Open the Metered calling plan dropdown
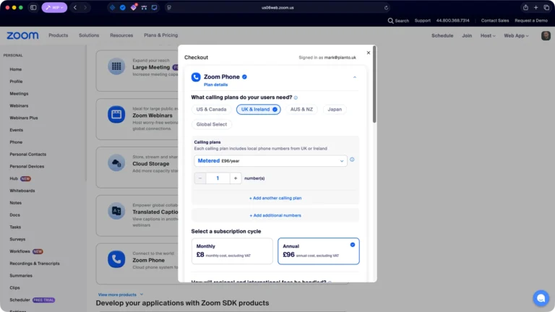The image size is (555, 312). pyautogui.click(x=270, y=160)
